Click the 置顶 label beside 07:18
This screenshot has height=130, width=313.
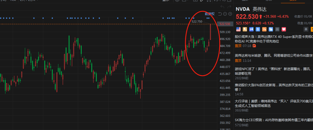click(x=238, y=46)
